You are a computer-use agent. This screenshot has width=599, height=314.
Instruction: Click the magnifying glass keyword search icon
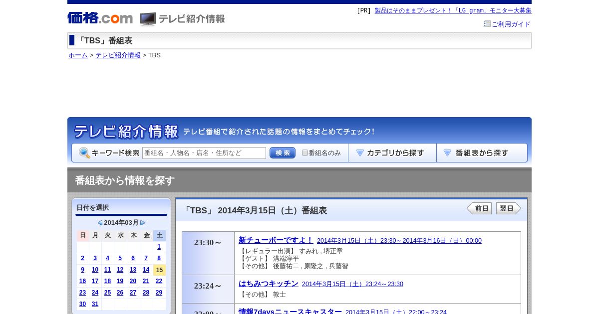click(x=84, y=153)
